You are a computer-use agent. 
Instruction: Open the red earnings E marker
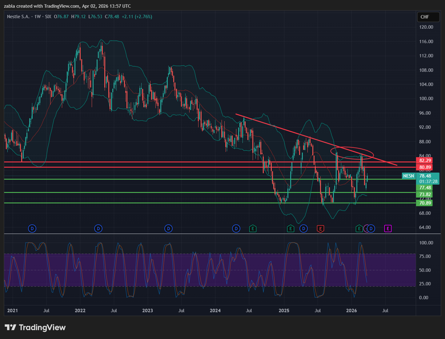(x=320, y=229)
